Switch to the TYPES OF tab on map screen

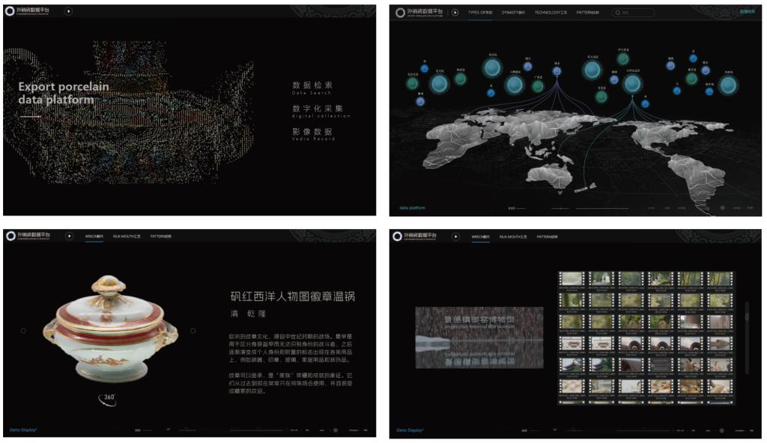pos(480,13)
